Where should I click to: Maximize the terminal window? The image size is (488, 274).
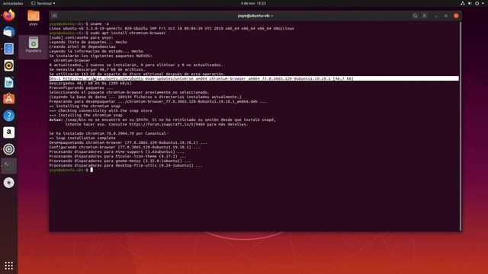446,15
